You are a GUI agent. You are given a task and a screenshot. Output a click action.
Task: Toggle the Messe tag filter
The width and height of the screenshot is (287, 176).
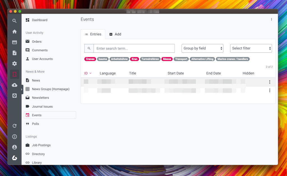point(167,59)
